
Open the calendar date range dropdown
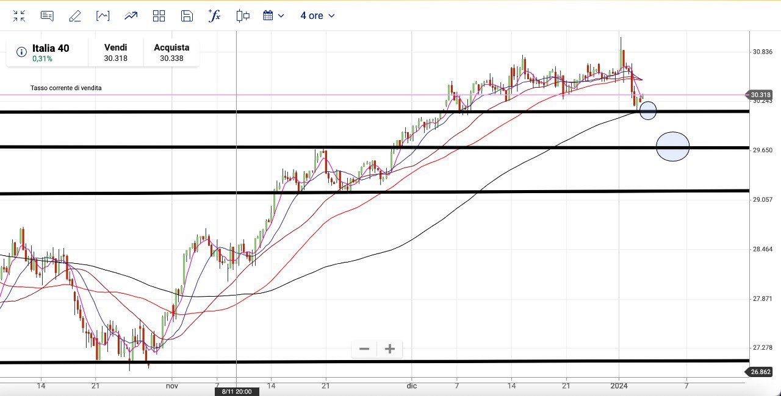pyautogui.click(x=273, y=16)
